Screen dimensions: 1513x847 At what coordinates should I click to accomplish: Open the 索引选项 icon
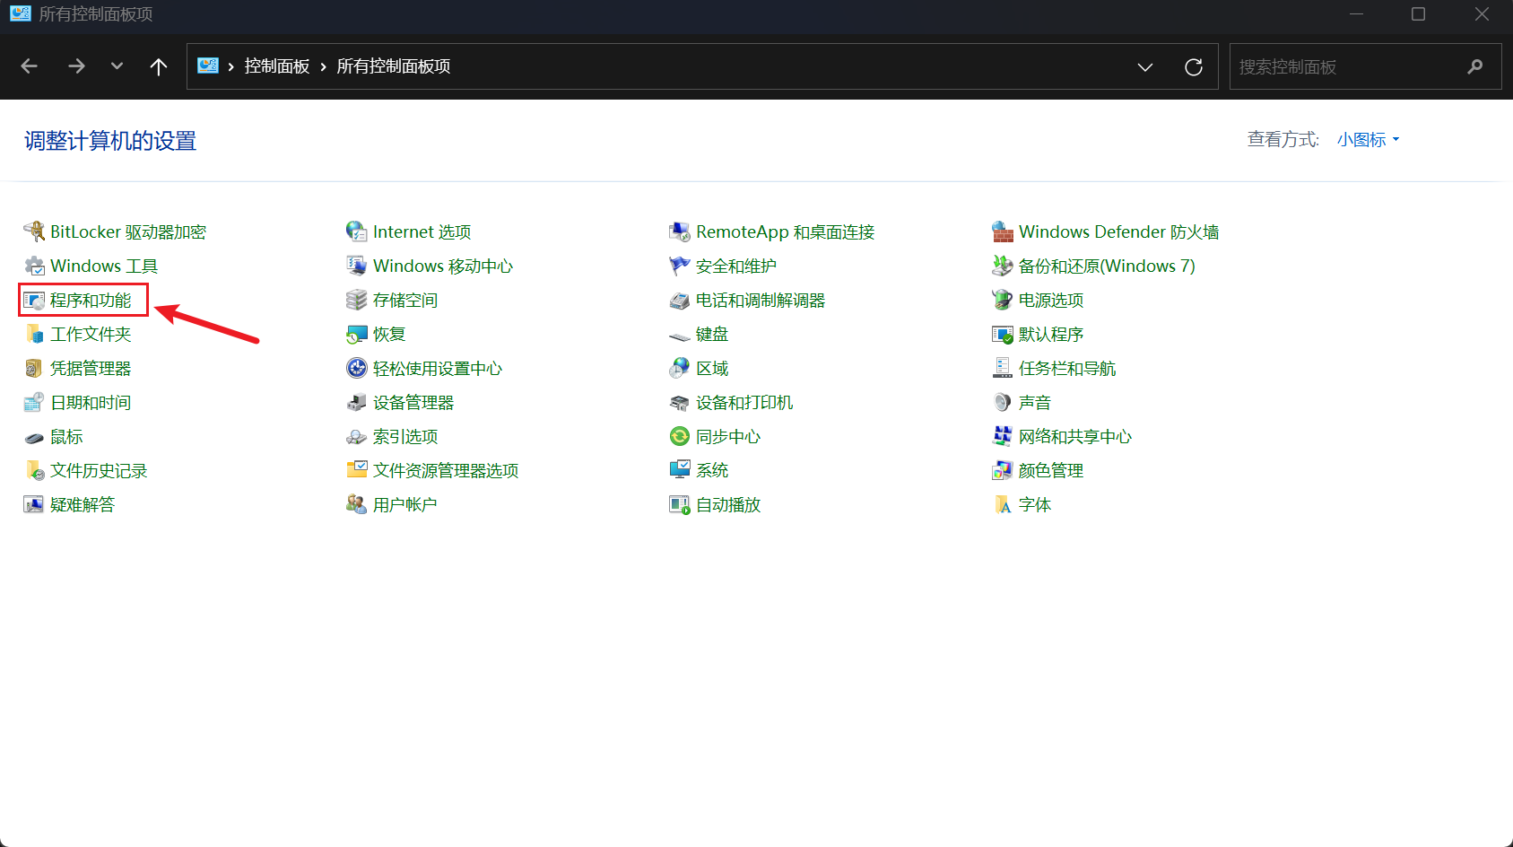click(357, 437)
